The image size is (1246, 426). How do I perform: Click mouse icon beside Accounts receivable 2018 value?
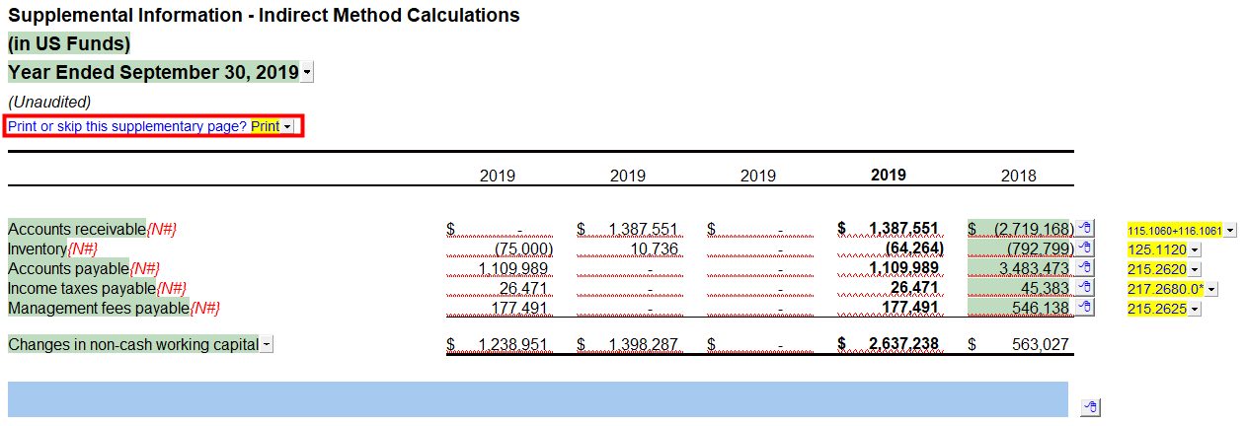tap(1085, 229)
